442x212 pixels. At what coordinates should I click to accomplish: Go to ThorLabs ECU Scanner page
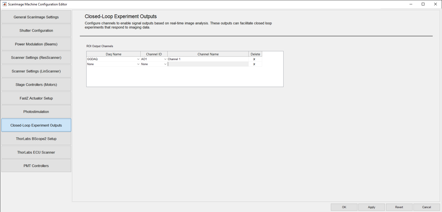(36, 152)
